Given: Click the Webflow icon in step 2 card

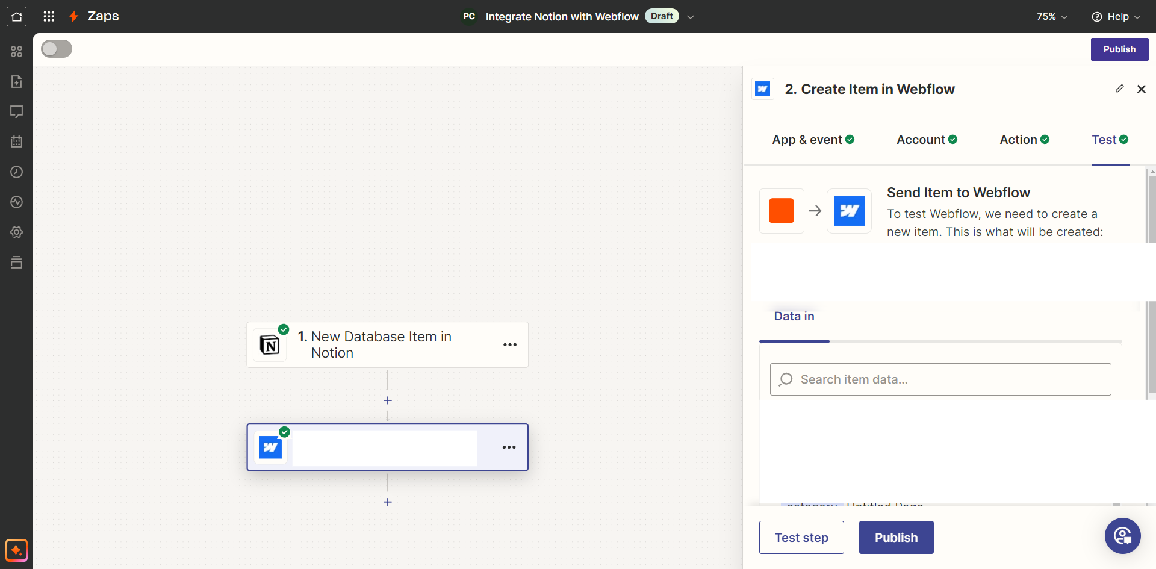Looking at the screenshot, I should coord(270,447).
